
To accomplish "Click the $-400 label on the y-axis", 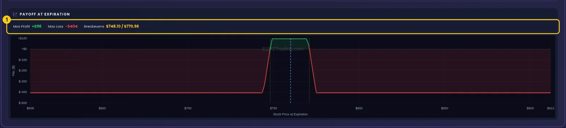I will coord(23,92).
